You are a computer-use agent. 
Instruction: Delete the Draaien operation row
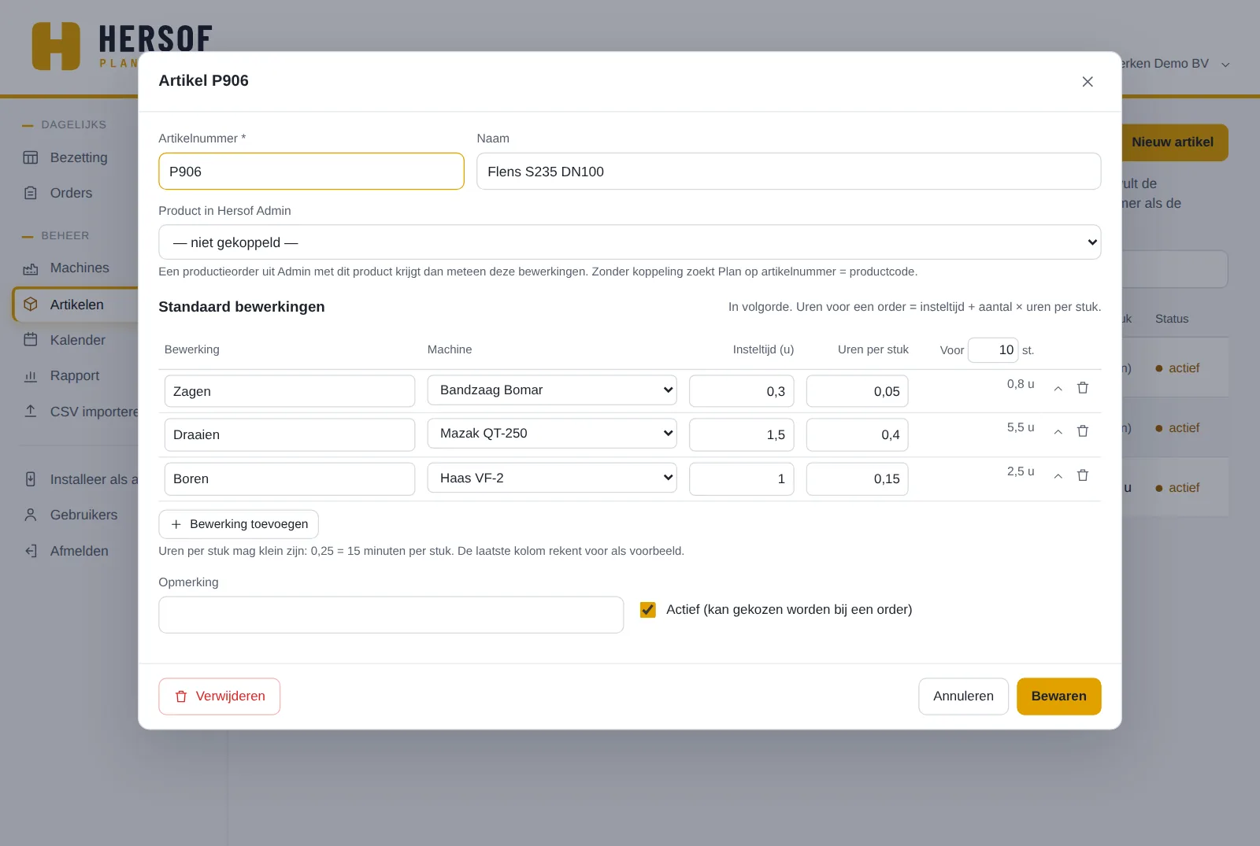1083,431
